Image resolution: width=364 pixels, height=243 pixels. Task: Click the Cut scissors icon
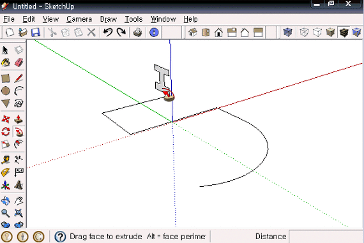pyautogui.click(x=52, y=33)
